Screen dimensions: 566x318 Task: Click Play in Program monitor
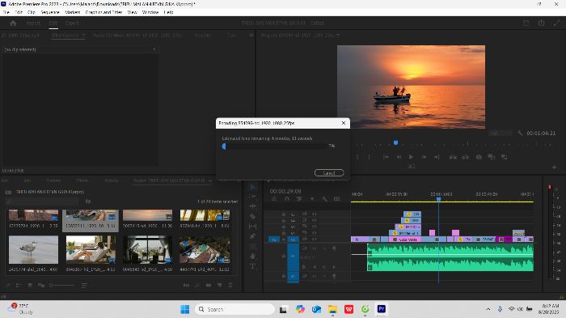(x=411, y=157)
